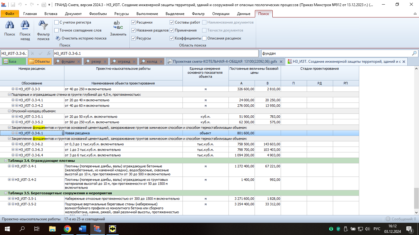Open the Фильтр ribbon tab

point(198,14)
